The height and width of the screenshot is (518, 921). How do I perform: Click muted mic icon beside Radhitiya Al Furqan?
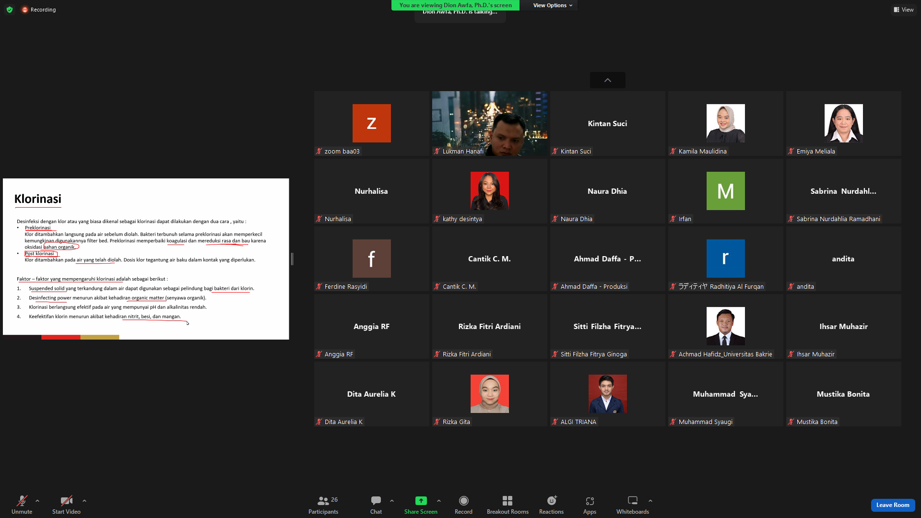point(673,286)
